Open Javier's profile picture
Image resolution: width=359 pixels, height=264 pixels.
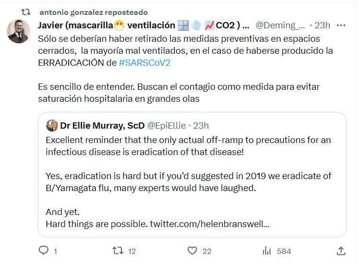click(19, 31)
